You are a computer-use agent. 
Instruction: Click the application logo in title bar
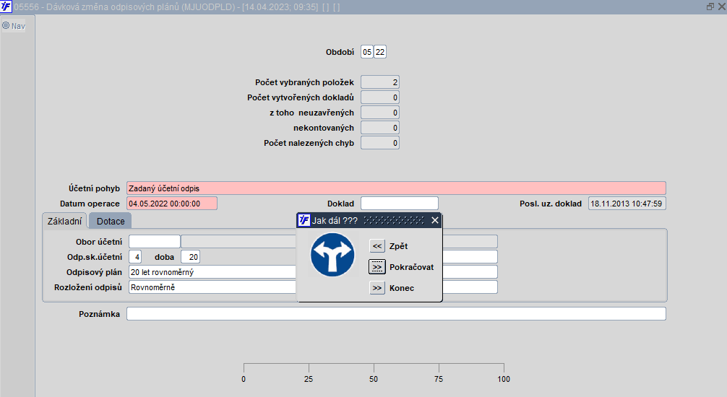tap(6, 6)
